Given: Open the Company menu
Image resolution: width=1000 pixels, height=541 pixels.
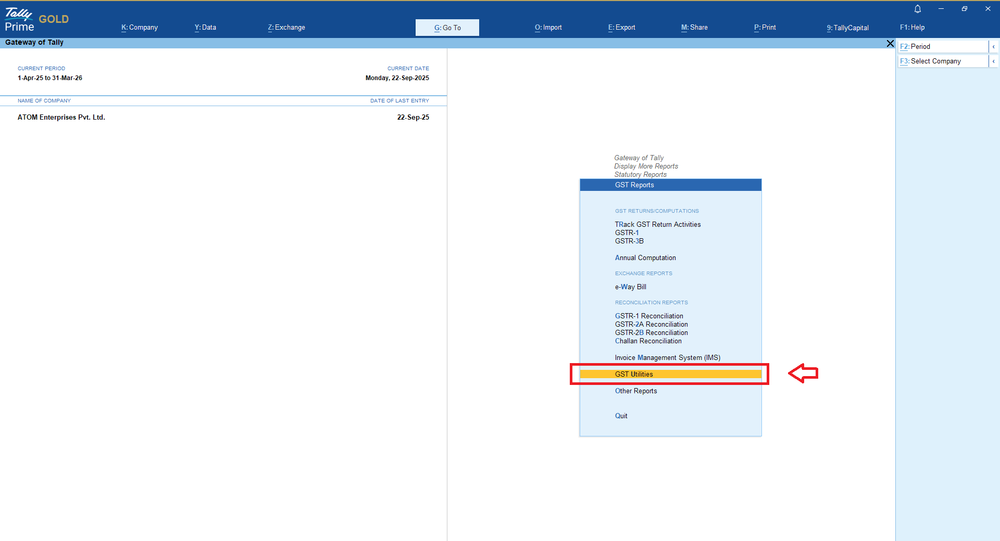Looking at the screenshot, I should [x=140, y=28].
